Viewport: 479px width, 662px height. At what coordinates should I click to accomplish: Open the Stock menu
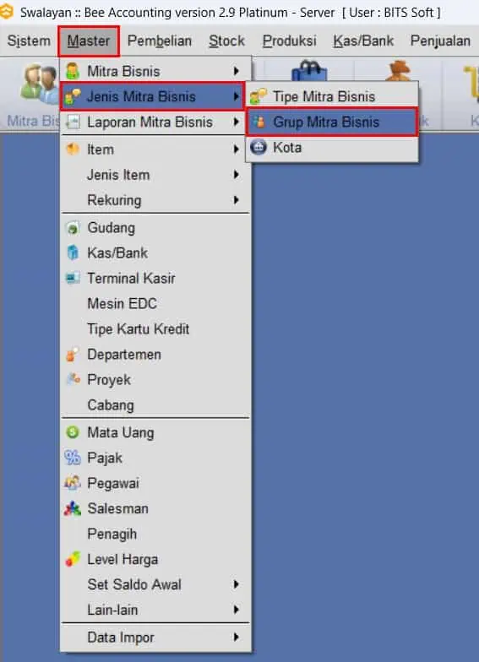click(226, 41)
